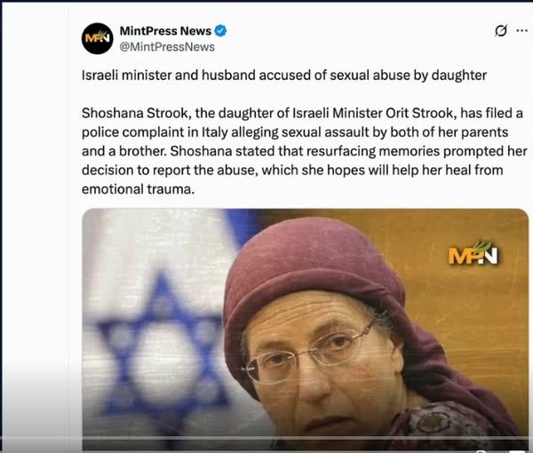Click the headline text about the Israeli minister accused
The image size is (533, 453).
tap(284, 75)
